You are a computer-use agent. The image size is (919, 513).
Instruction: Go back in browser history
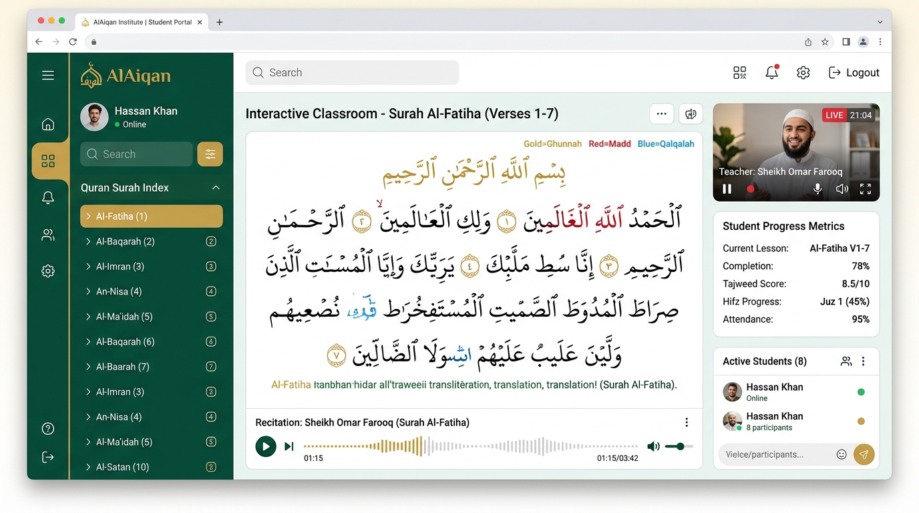pyautogui.click(x=38, y=41)
